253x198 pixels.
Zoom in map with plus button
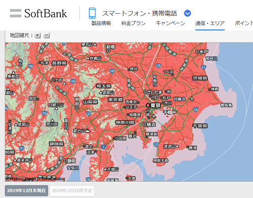[x=37, y=35]
